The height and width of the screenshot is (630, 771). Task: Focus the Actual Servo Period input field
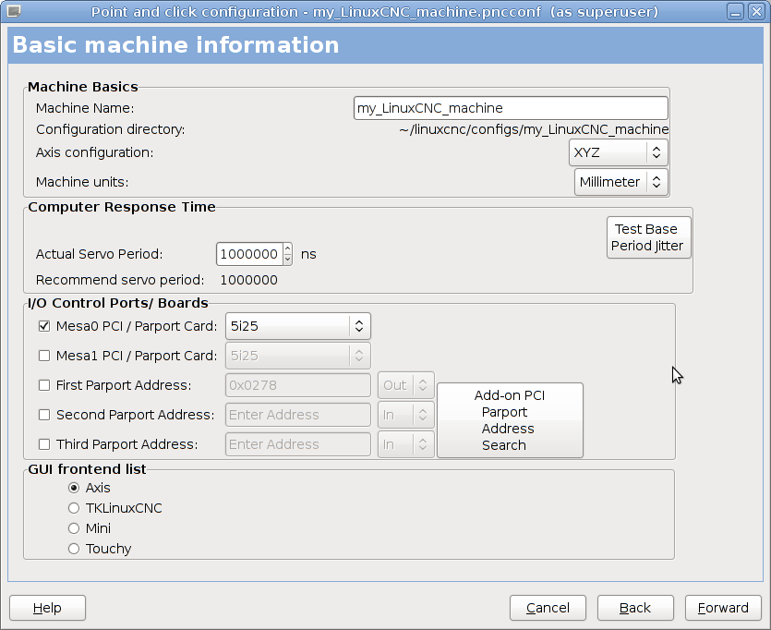tap(250, 254)
